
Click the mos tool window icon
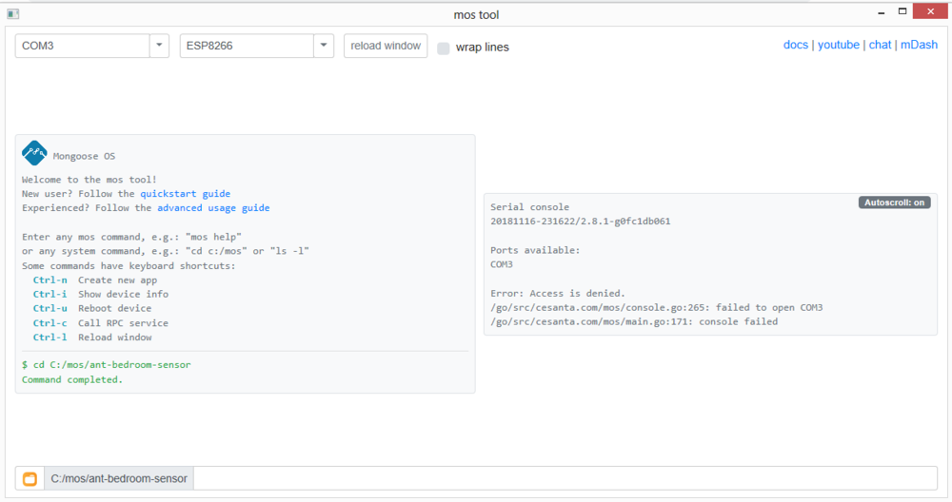13,13
